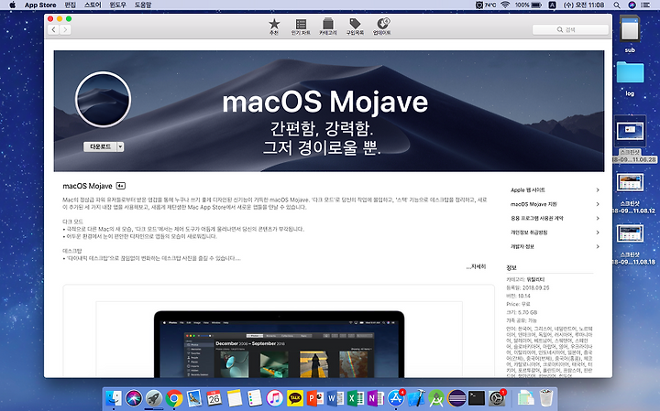Open the Purchased (구입목록) tag tab

tap(355, 27)
